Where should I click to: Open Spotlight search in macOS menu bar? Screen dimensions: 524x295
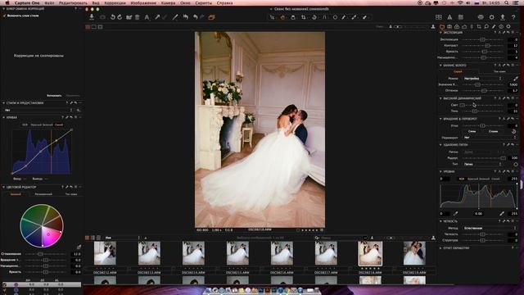507,3
